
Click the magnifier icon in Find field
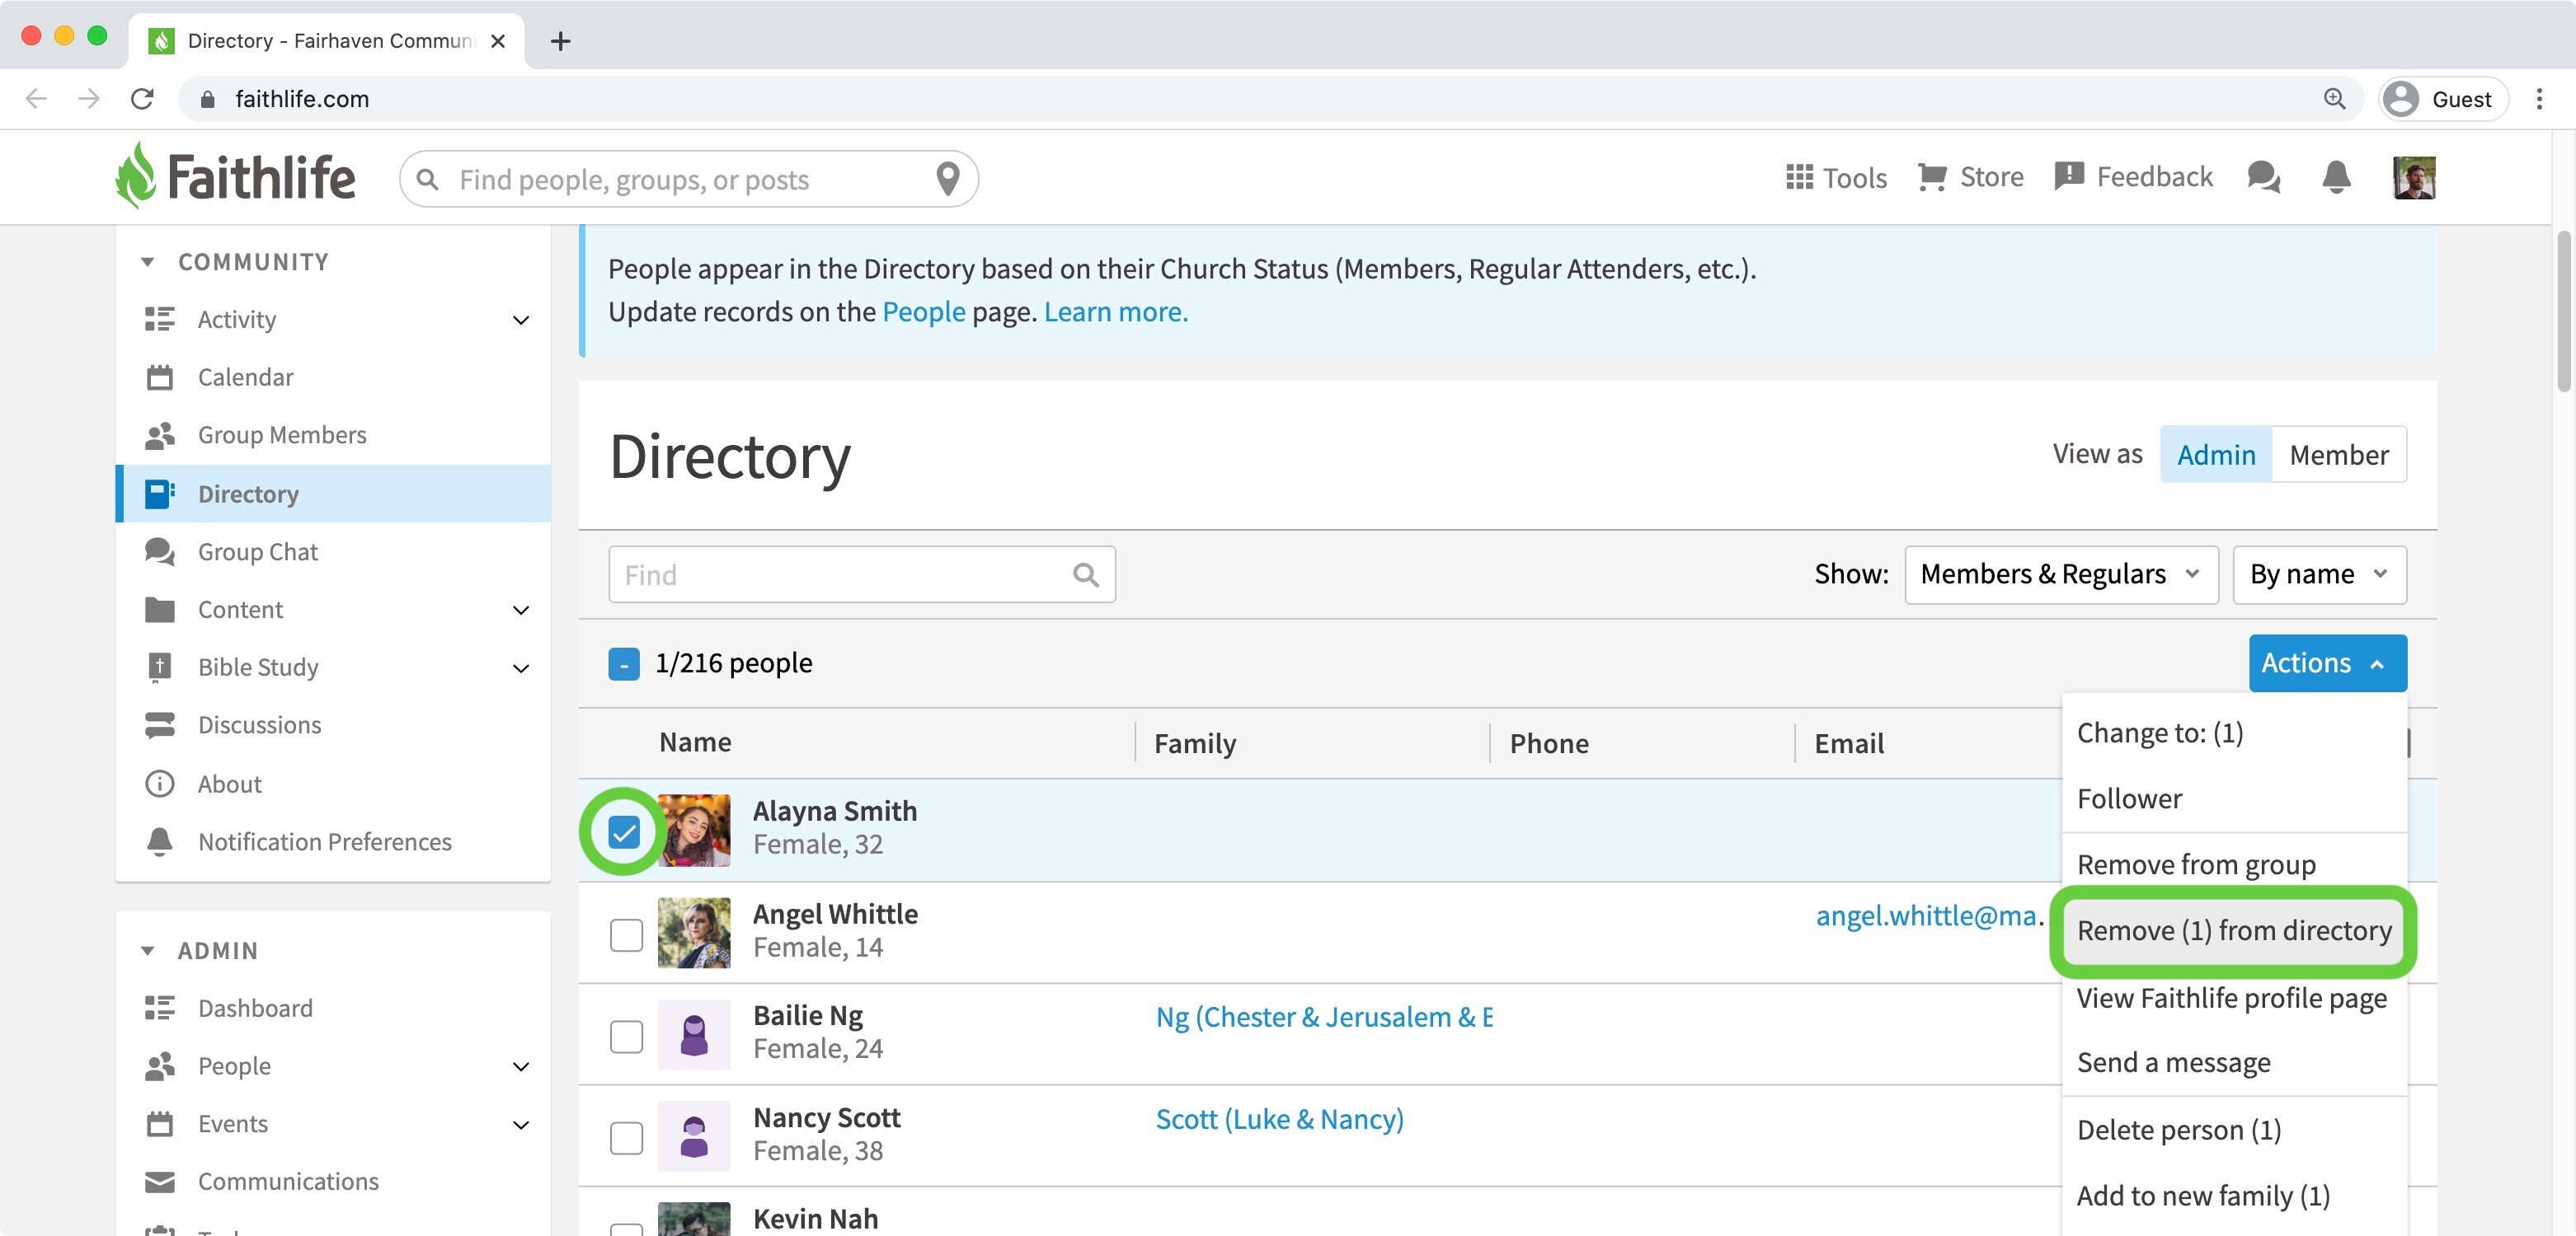(x=1085, y=574)
